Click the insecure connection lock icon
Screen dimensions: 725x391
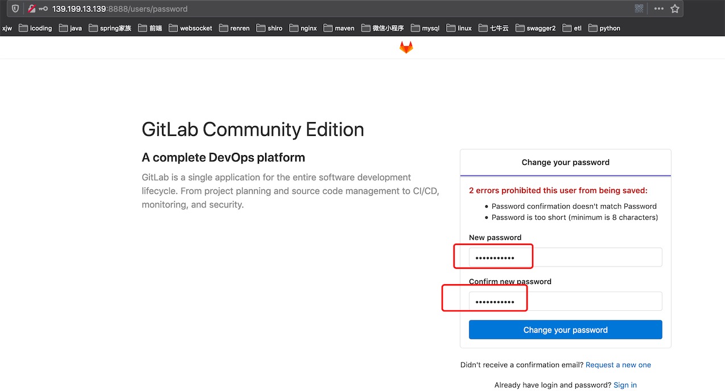coord(32,9)
